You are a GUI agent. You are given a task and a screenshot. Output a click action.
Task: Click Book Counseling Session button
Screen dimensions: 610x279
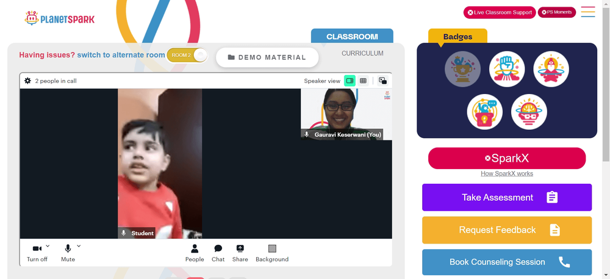click(x=507, y=262)
